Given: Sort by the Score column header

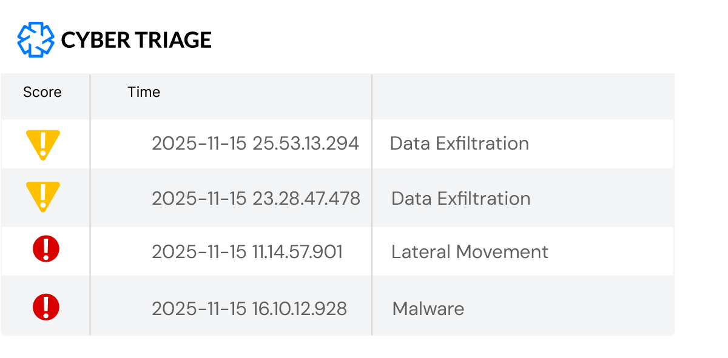Looking at the screenshot, I should click(42, 92).
